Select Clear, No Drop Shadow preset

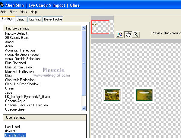click(22, 84)
